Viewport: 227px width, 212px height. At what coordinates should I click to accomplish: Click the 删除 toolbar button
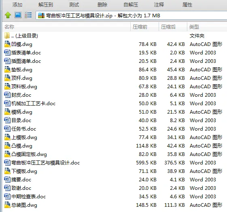102,4
